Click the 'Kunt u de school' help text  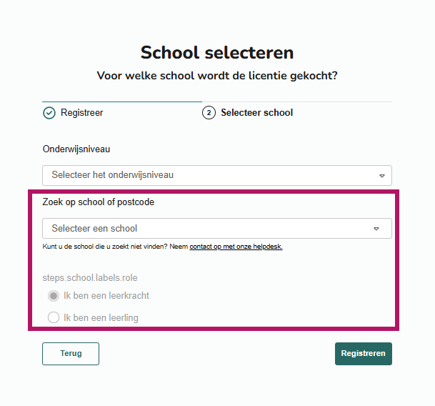[x=114, y=247]
